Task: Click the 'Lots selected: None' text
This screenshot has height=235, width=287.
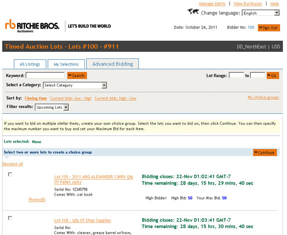Action: 22,142
